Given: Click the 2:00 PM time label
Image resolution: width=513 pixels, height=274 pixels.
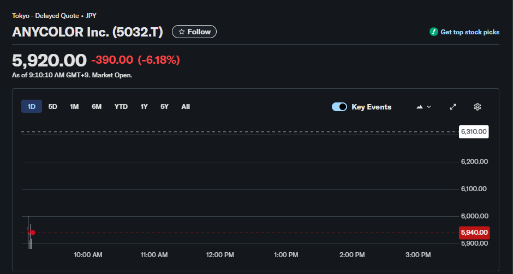Looking at the screenshot, I should click(352, 255).
